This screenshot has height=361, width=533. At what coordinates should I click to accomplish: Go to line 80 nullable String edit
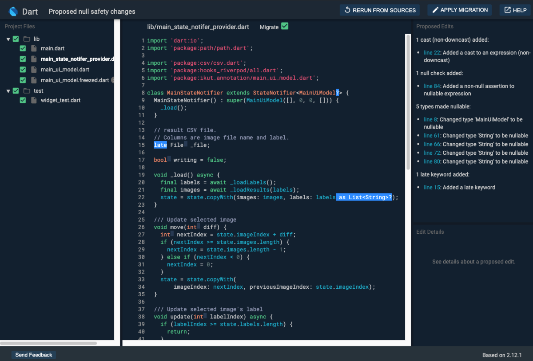pyautogui.click(x=431, y=161)
